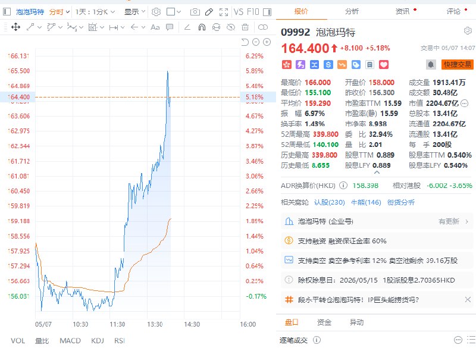Select the move/pan crosshair tool
The width and height of the screenshot is (476, 348).
[x=16, y=27]
